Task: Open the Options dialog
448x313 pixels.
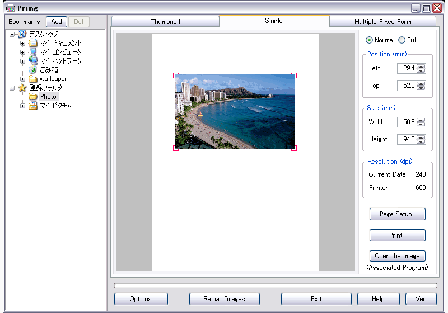Action: (x=141, y=299)
